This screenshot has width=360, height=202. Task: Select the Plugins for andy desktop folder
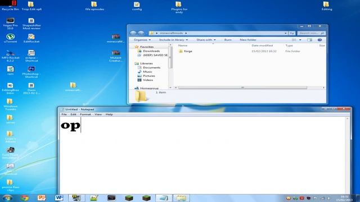pos(179,7)
